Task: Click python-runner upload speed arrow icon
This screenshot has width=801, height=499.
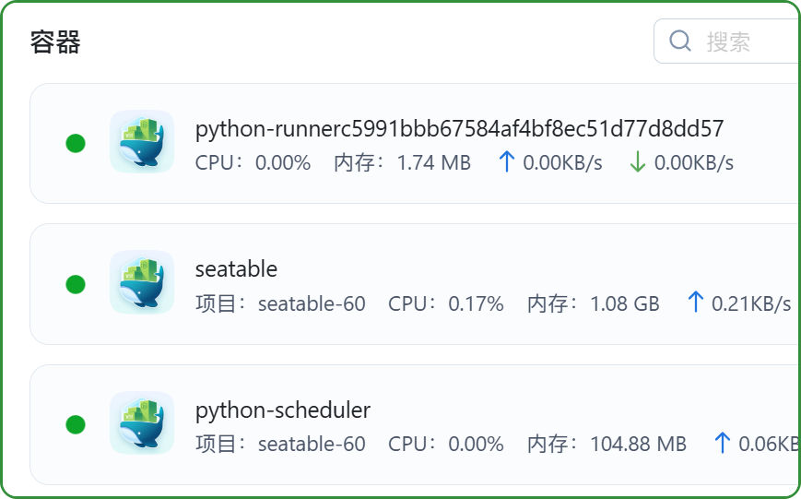Action: (x=506, y=163)
